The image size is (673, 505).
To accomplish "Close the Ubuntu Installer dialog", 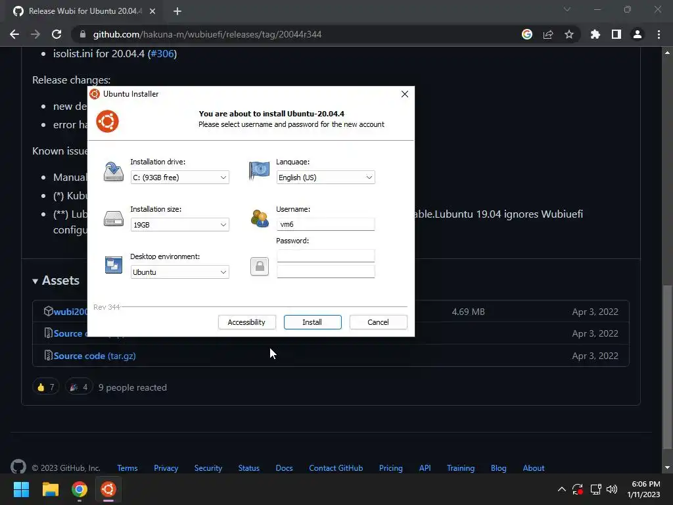I will [404, 94].
